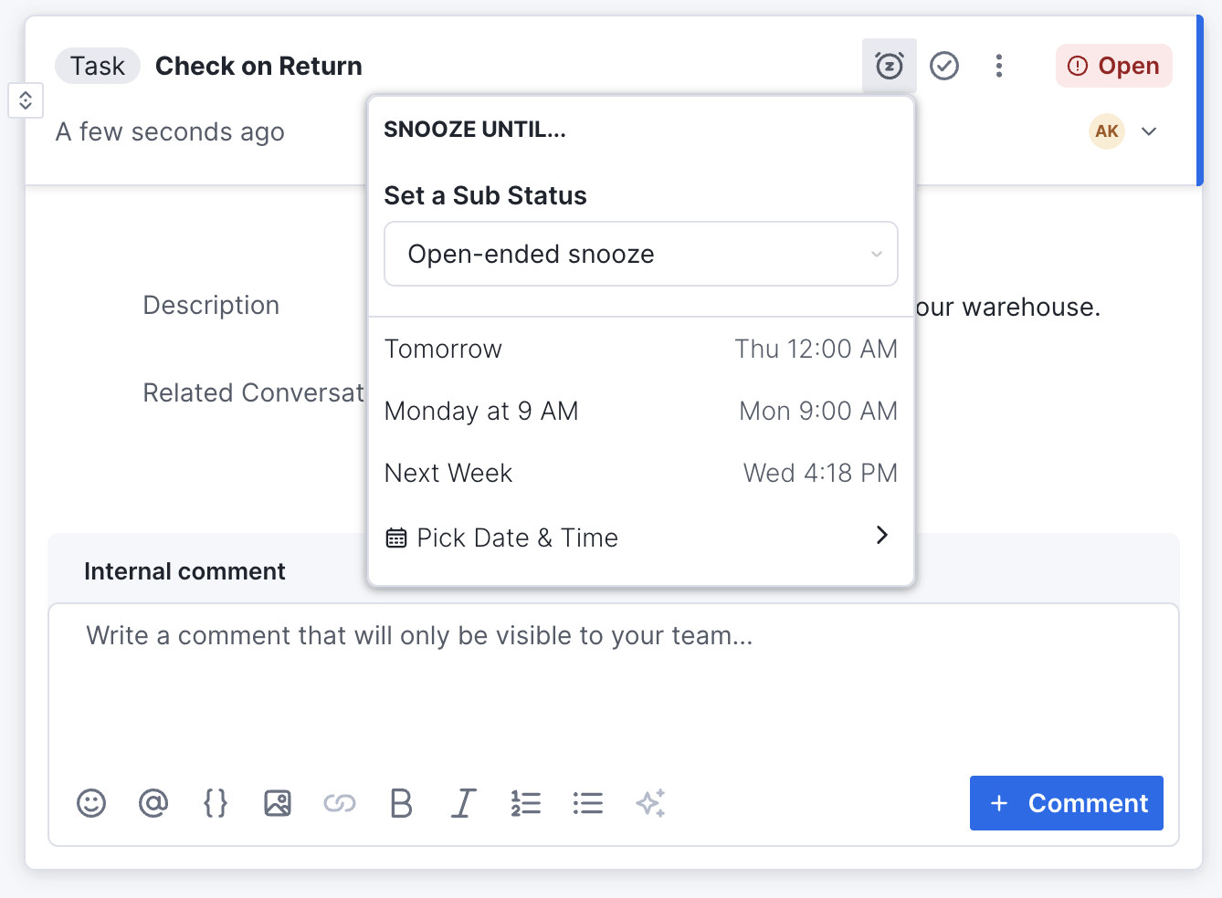Attach an image to the comment
The height and width of the screenshot is (898, 1222).
coord(278,803)
